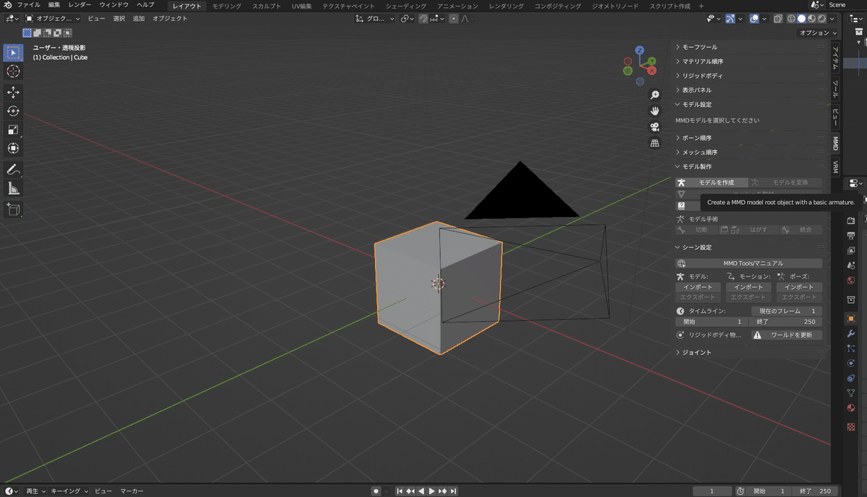Open the object mode dropdown
The width and height of the screenshot is (867, 497).
(x=53, y=19)
